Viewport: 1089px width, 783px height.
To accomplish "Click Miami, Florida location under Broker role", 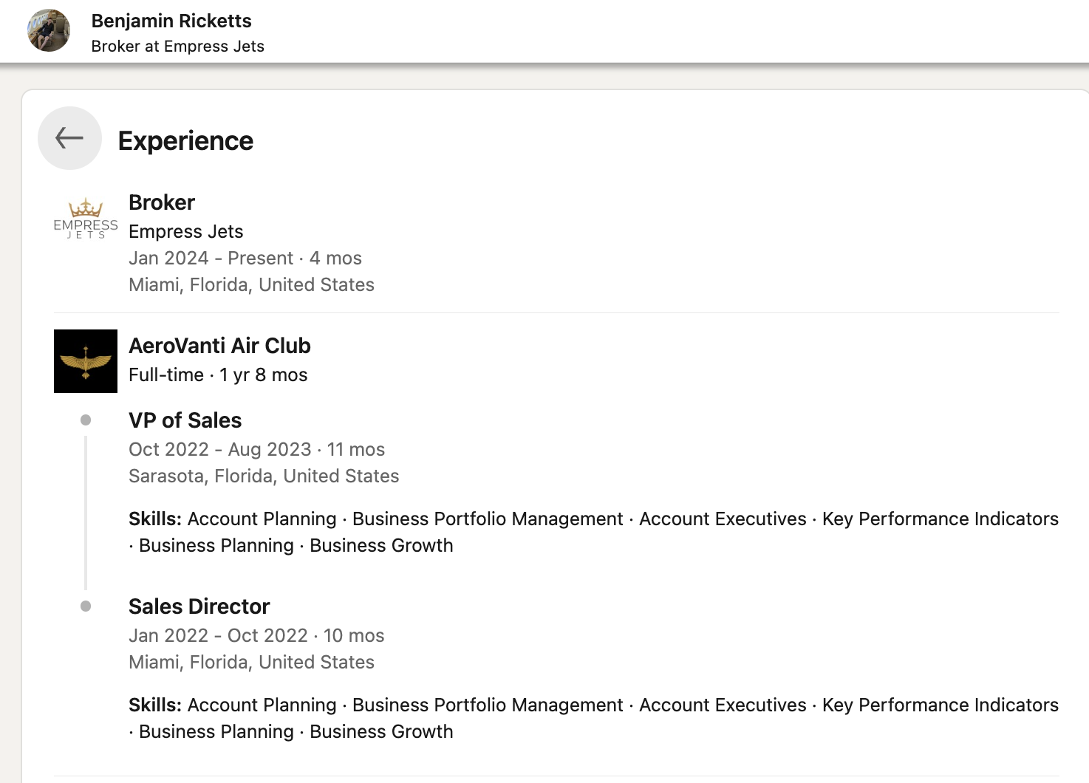I will [251, 284].
